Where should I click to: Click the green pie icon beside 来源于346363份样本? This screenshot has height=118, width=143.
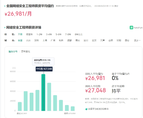(86, 109)
